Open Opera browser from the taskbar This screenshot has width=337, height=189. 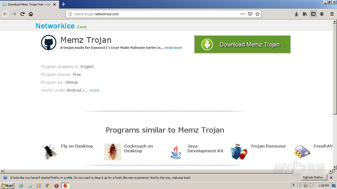pyautogui.click(x=56, y=186)
